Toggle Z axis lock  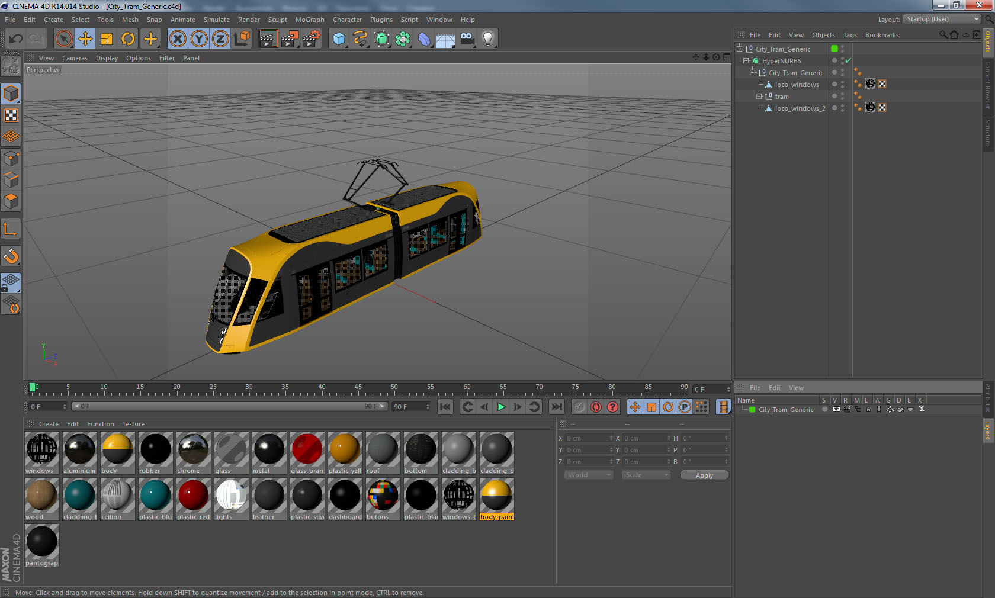(x=220, y=39)
